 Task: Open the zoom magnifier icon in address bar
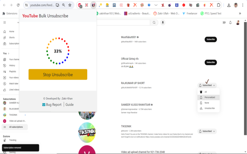(x=63, y=5)
